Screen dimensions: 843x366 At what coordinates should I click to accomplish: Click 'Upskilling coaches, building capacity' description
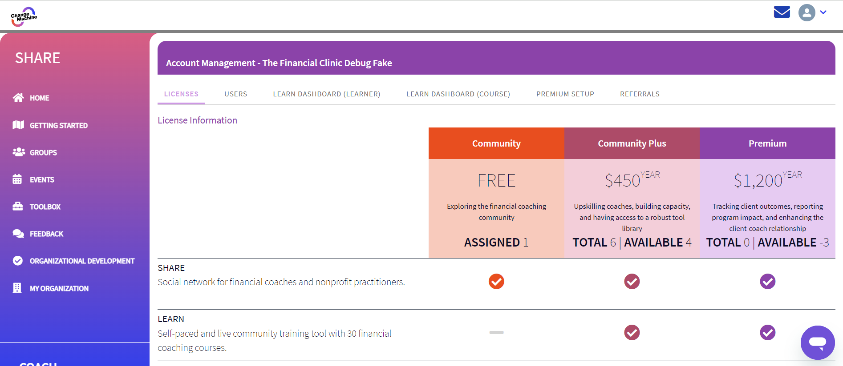tap(632, 217)
